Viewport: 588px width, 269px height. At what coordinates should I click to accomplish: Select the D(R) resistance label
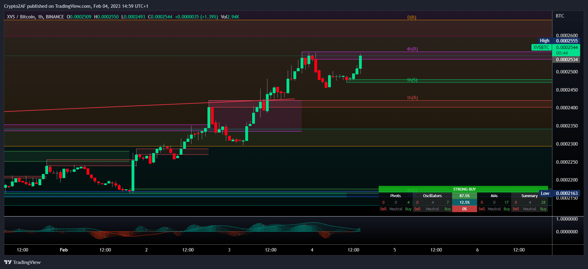click(412, 17)
